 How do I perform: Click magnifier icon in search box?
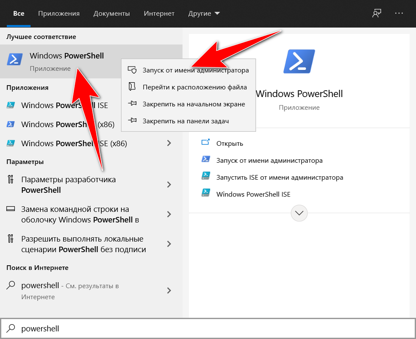coord(11,328)
